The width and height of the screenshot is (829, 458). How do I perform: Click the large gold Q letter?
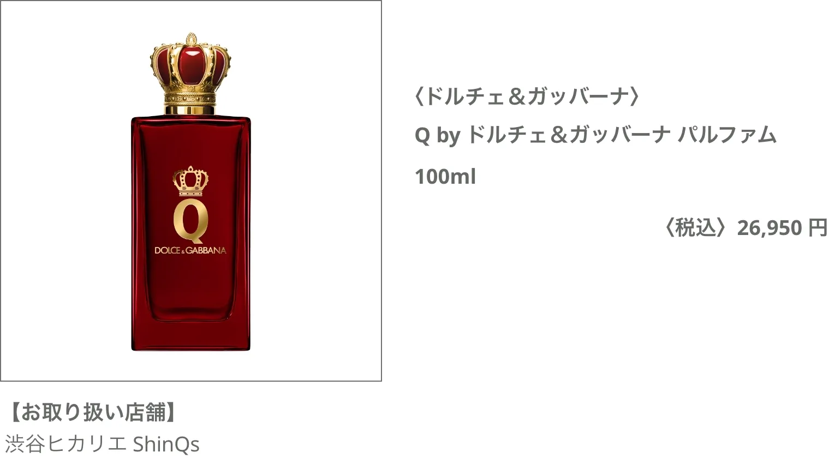(190, 222)
